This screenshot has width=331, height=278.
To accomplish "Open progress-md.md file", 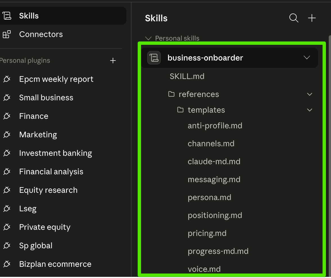I will tap(218, 251).
